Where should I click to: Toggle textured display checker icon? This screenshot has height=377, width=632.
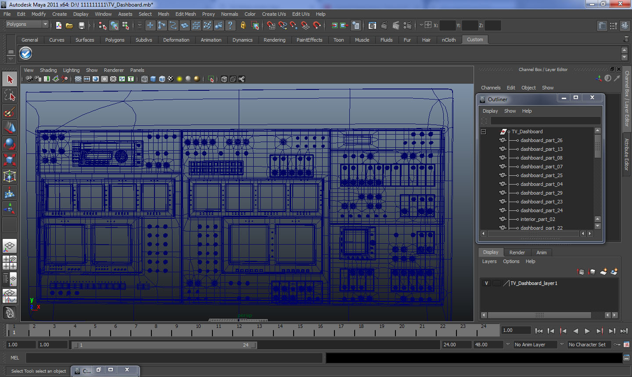click(x=171, y=79)
